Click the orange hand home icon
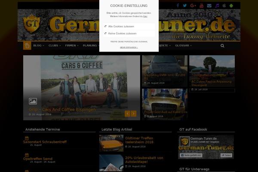This screenshot has width=258, height=172. click(27, 46)
